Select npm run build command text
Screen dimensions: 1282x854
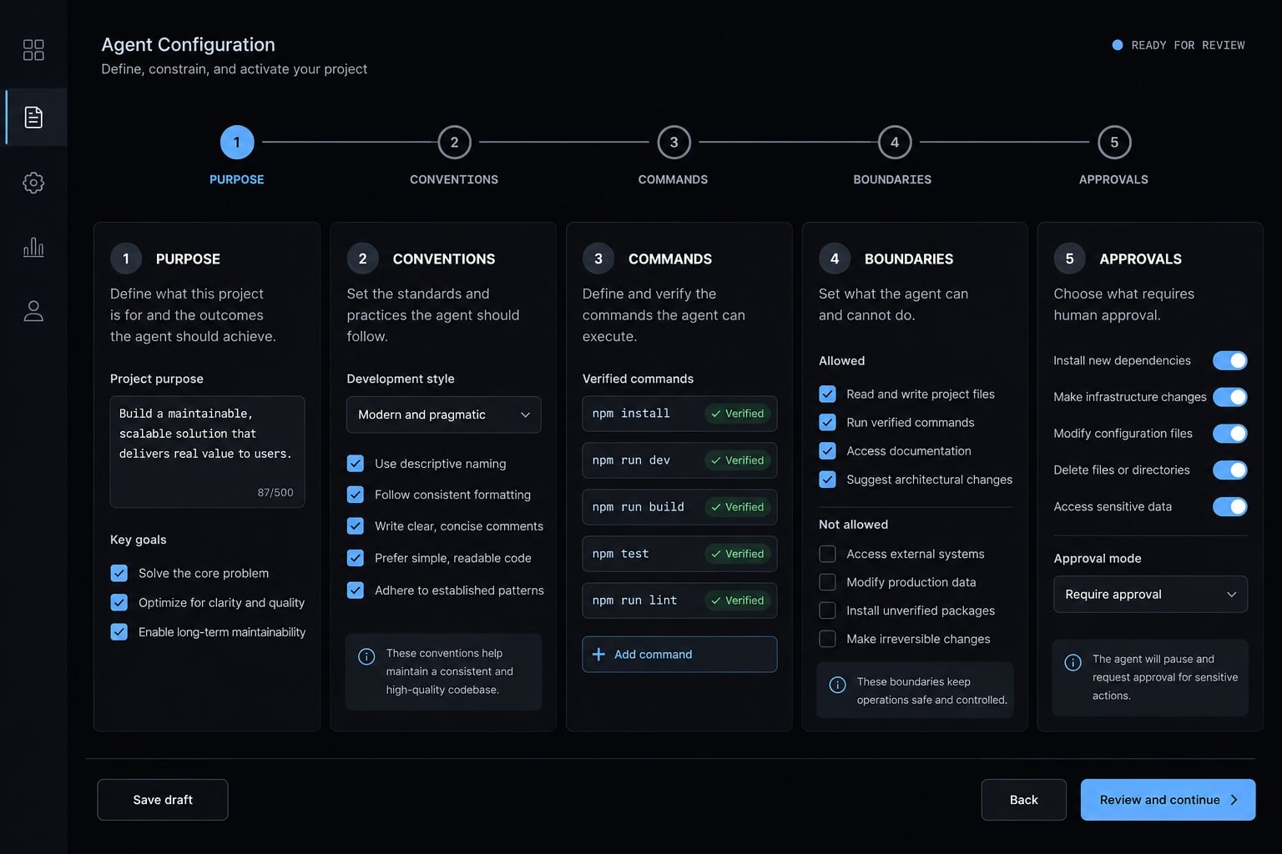pos(638,507)
